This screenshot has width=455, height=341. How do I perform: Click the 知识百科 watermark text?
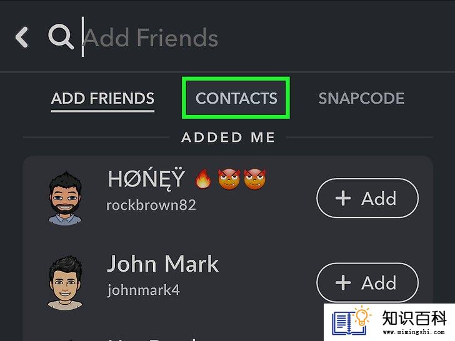(x=414, y=318)
